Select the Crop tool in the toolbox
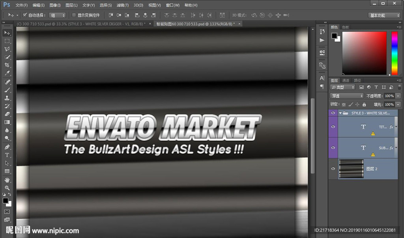404x238 pixels. (x=7, y=65)
